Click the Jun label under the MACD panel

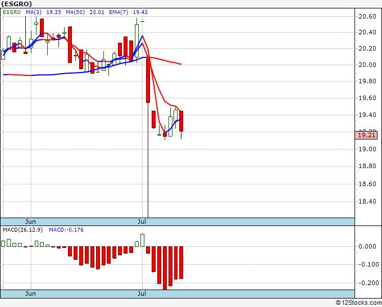pyautogui.click(x=30, y=294)
